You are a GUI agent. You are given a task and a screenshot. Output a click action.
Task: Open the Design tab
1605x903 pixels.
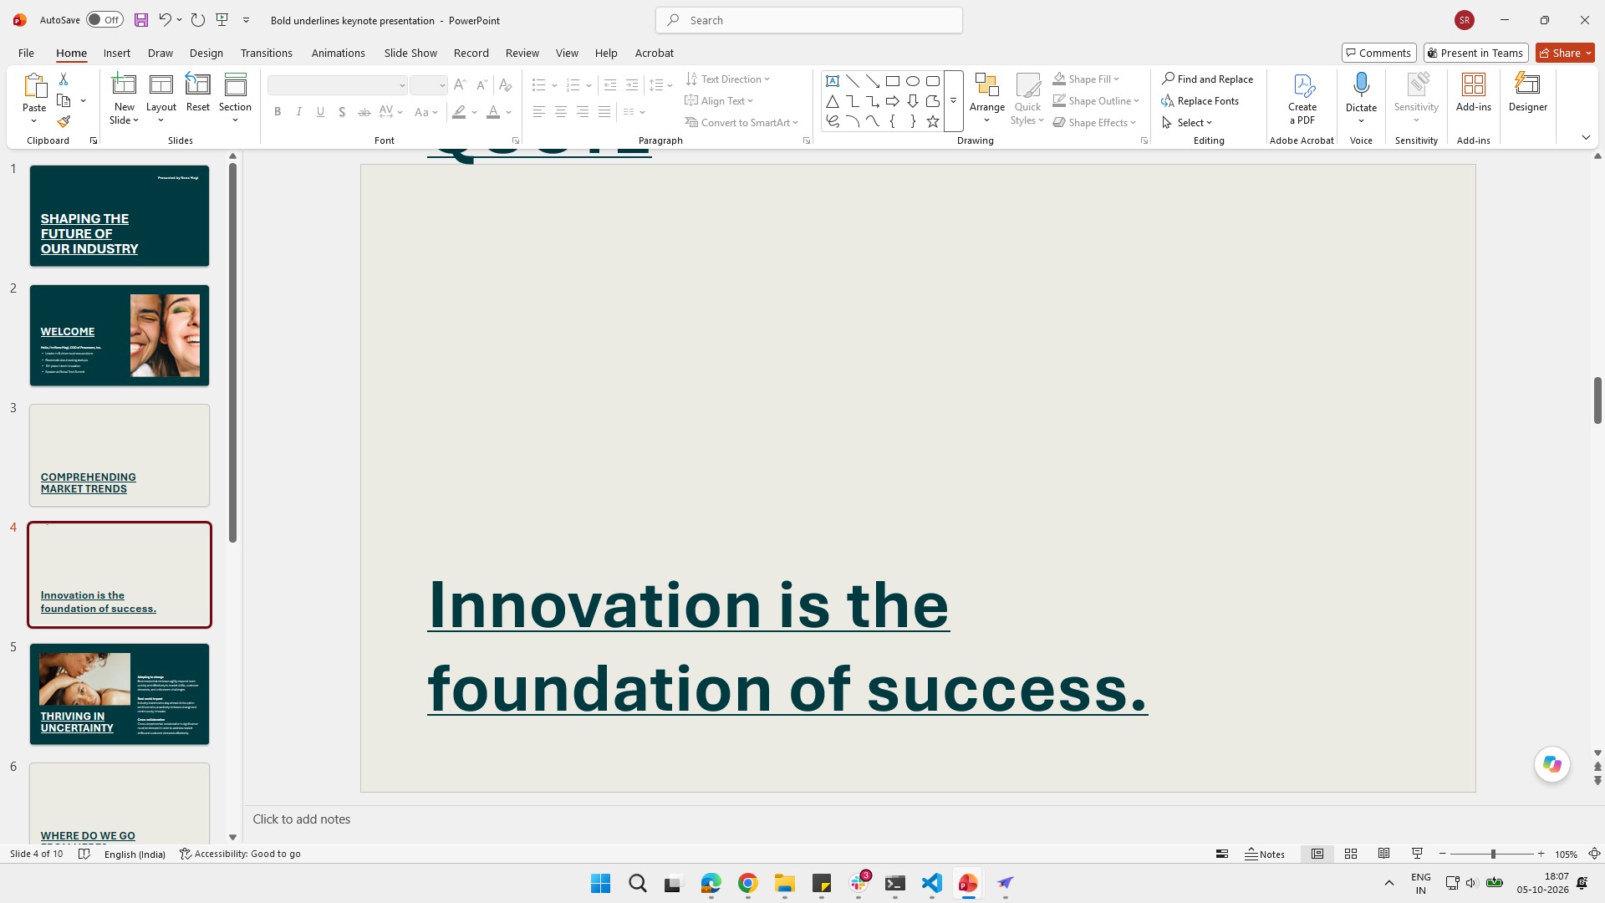(206, 53)
